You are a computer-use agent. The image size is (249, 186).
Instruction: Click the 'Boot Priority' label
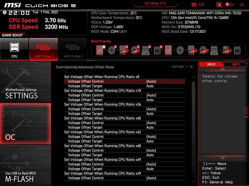[x=101, y=41]
